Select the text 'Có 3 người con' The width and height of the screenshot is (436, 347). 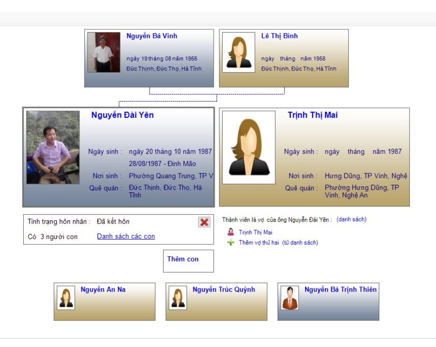52,237
